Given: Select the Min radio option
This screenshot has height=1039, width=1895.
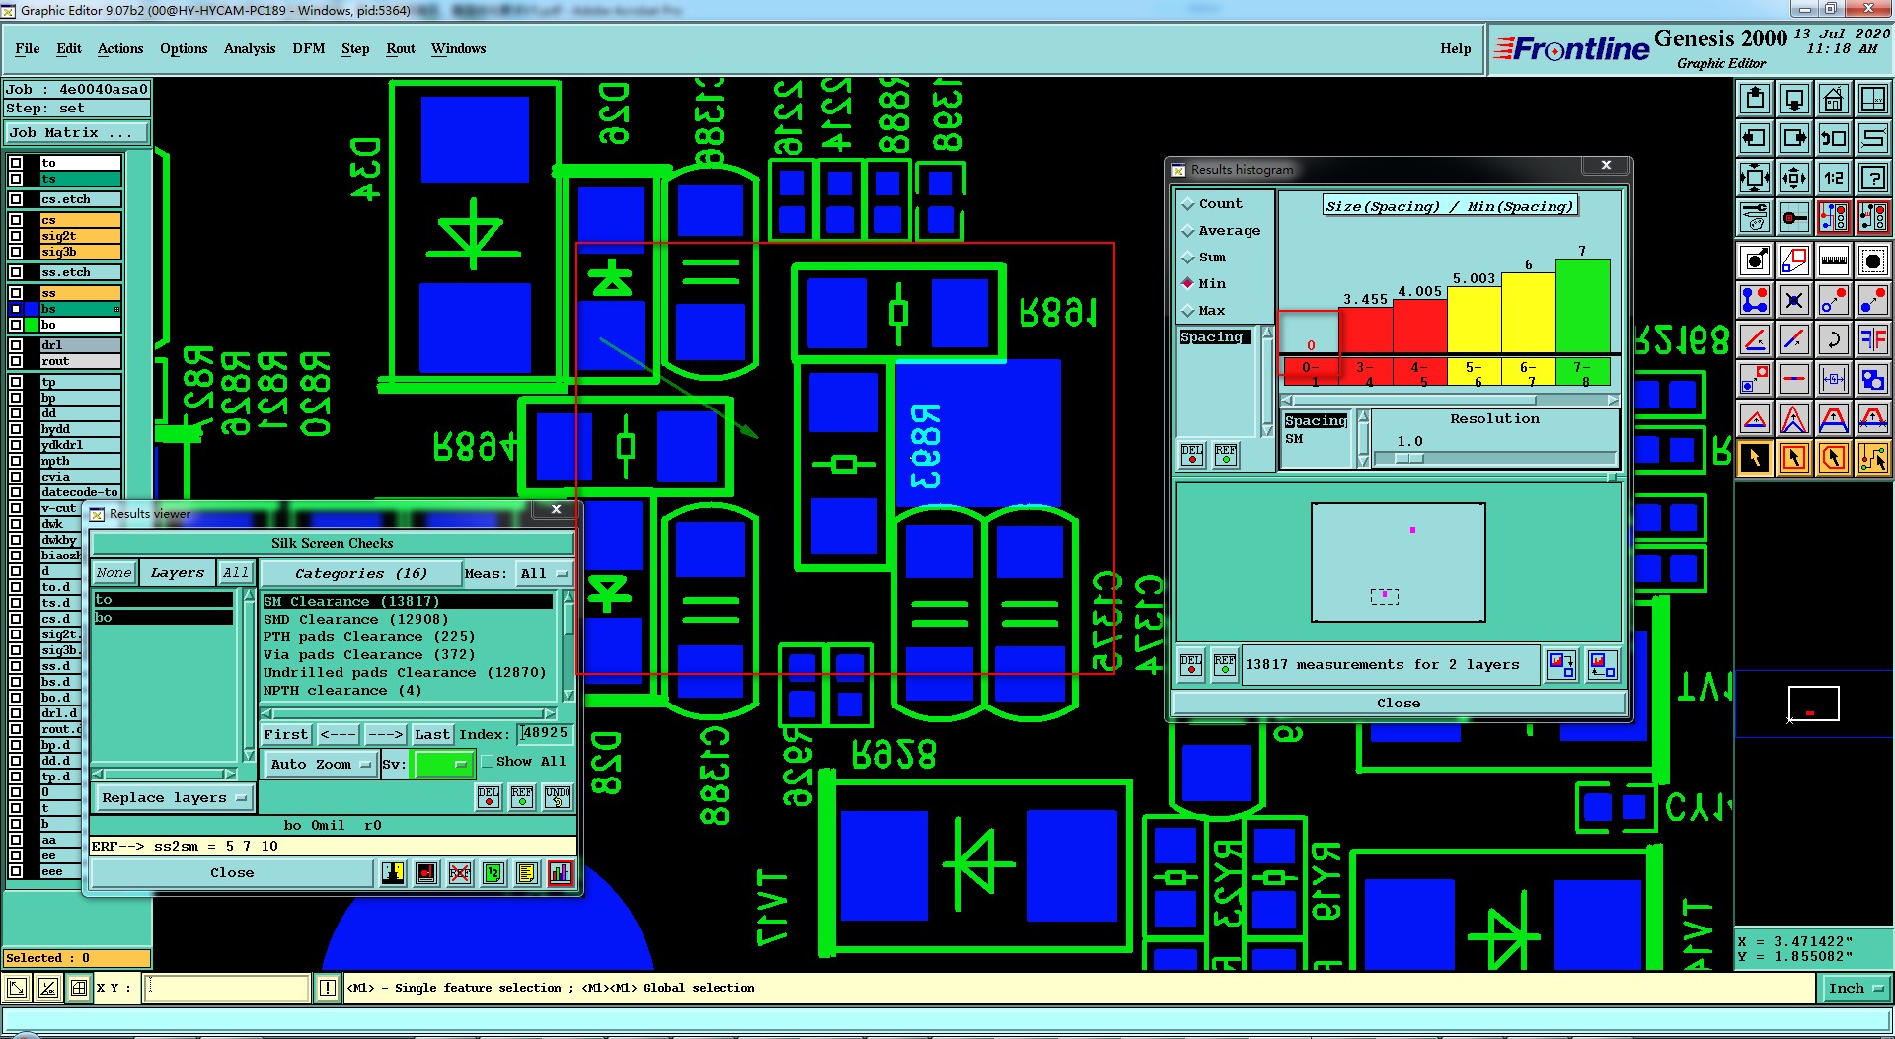Looking at the screenshot, I should pos(1188,284).
